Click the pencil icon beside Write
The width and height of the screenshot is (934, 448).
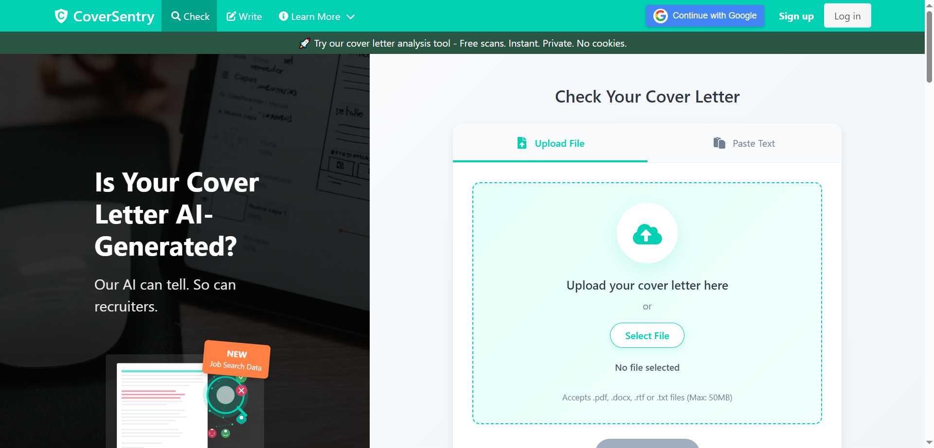232,16
